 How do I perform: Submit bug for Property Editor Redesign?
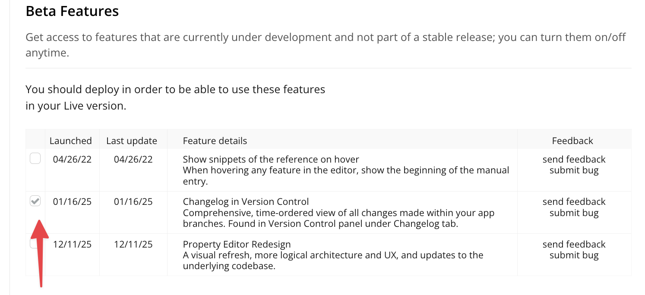coord(574,255)
